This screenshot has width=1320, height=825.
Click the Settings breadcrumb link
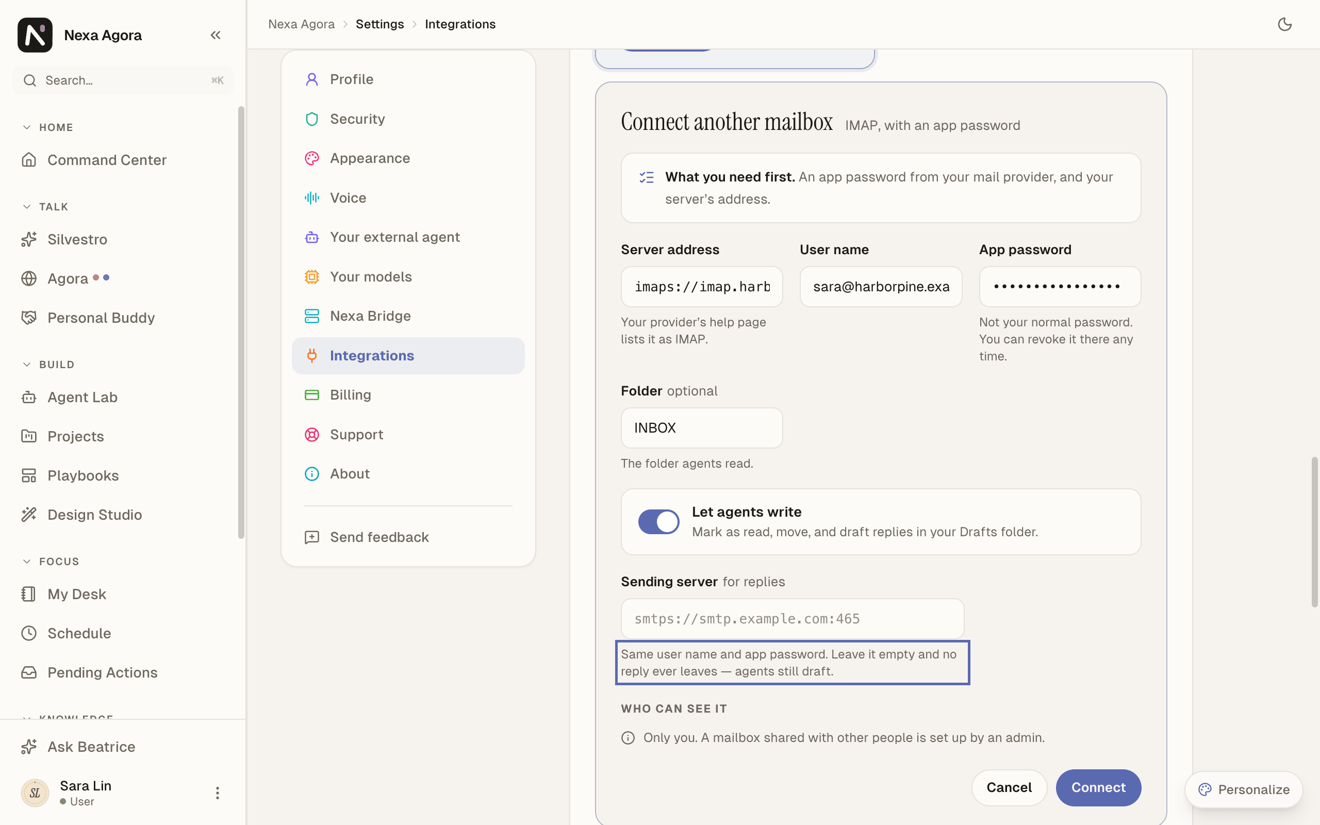tap(379, 24)
